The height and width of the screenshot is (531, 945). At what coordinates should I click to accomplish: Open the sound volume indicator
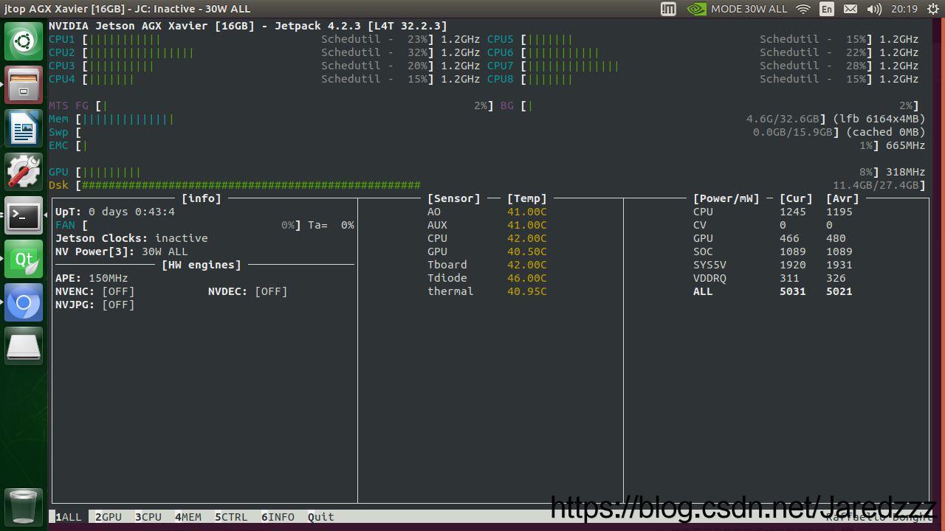click(x=874, y=9)
